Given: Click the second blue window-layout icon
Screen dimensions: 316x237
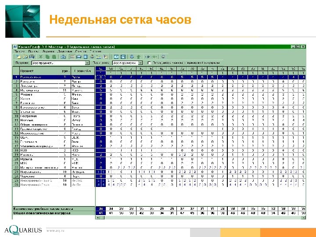Looking at the screenshot, I should (x=123, y=57).
